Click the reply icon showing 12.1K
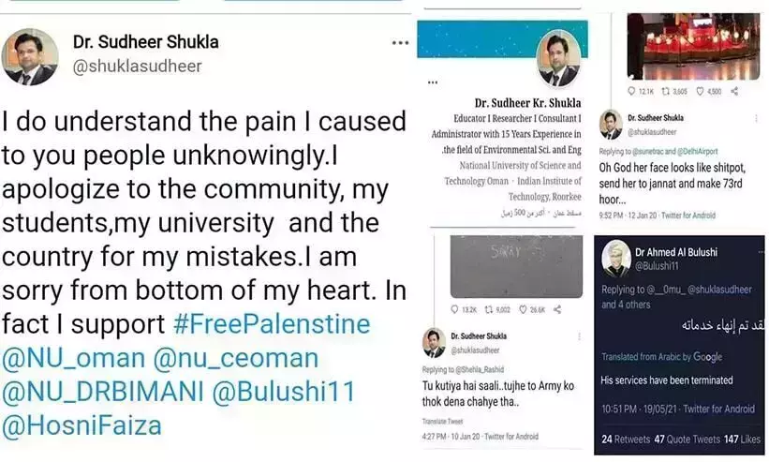Screen dimensions: 769x462 (x=631, y=91)
